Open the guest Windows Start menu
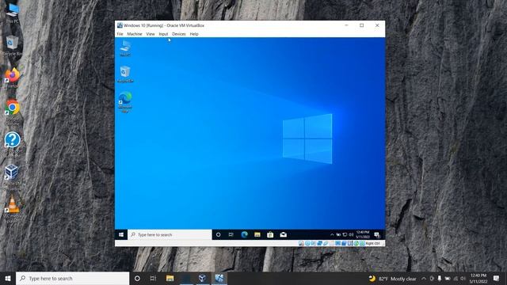The height and width of the screenshot is (285, 507). pyautogui.click(x=121, y=234)
